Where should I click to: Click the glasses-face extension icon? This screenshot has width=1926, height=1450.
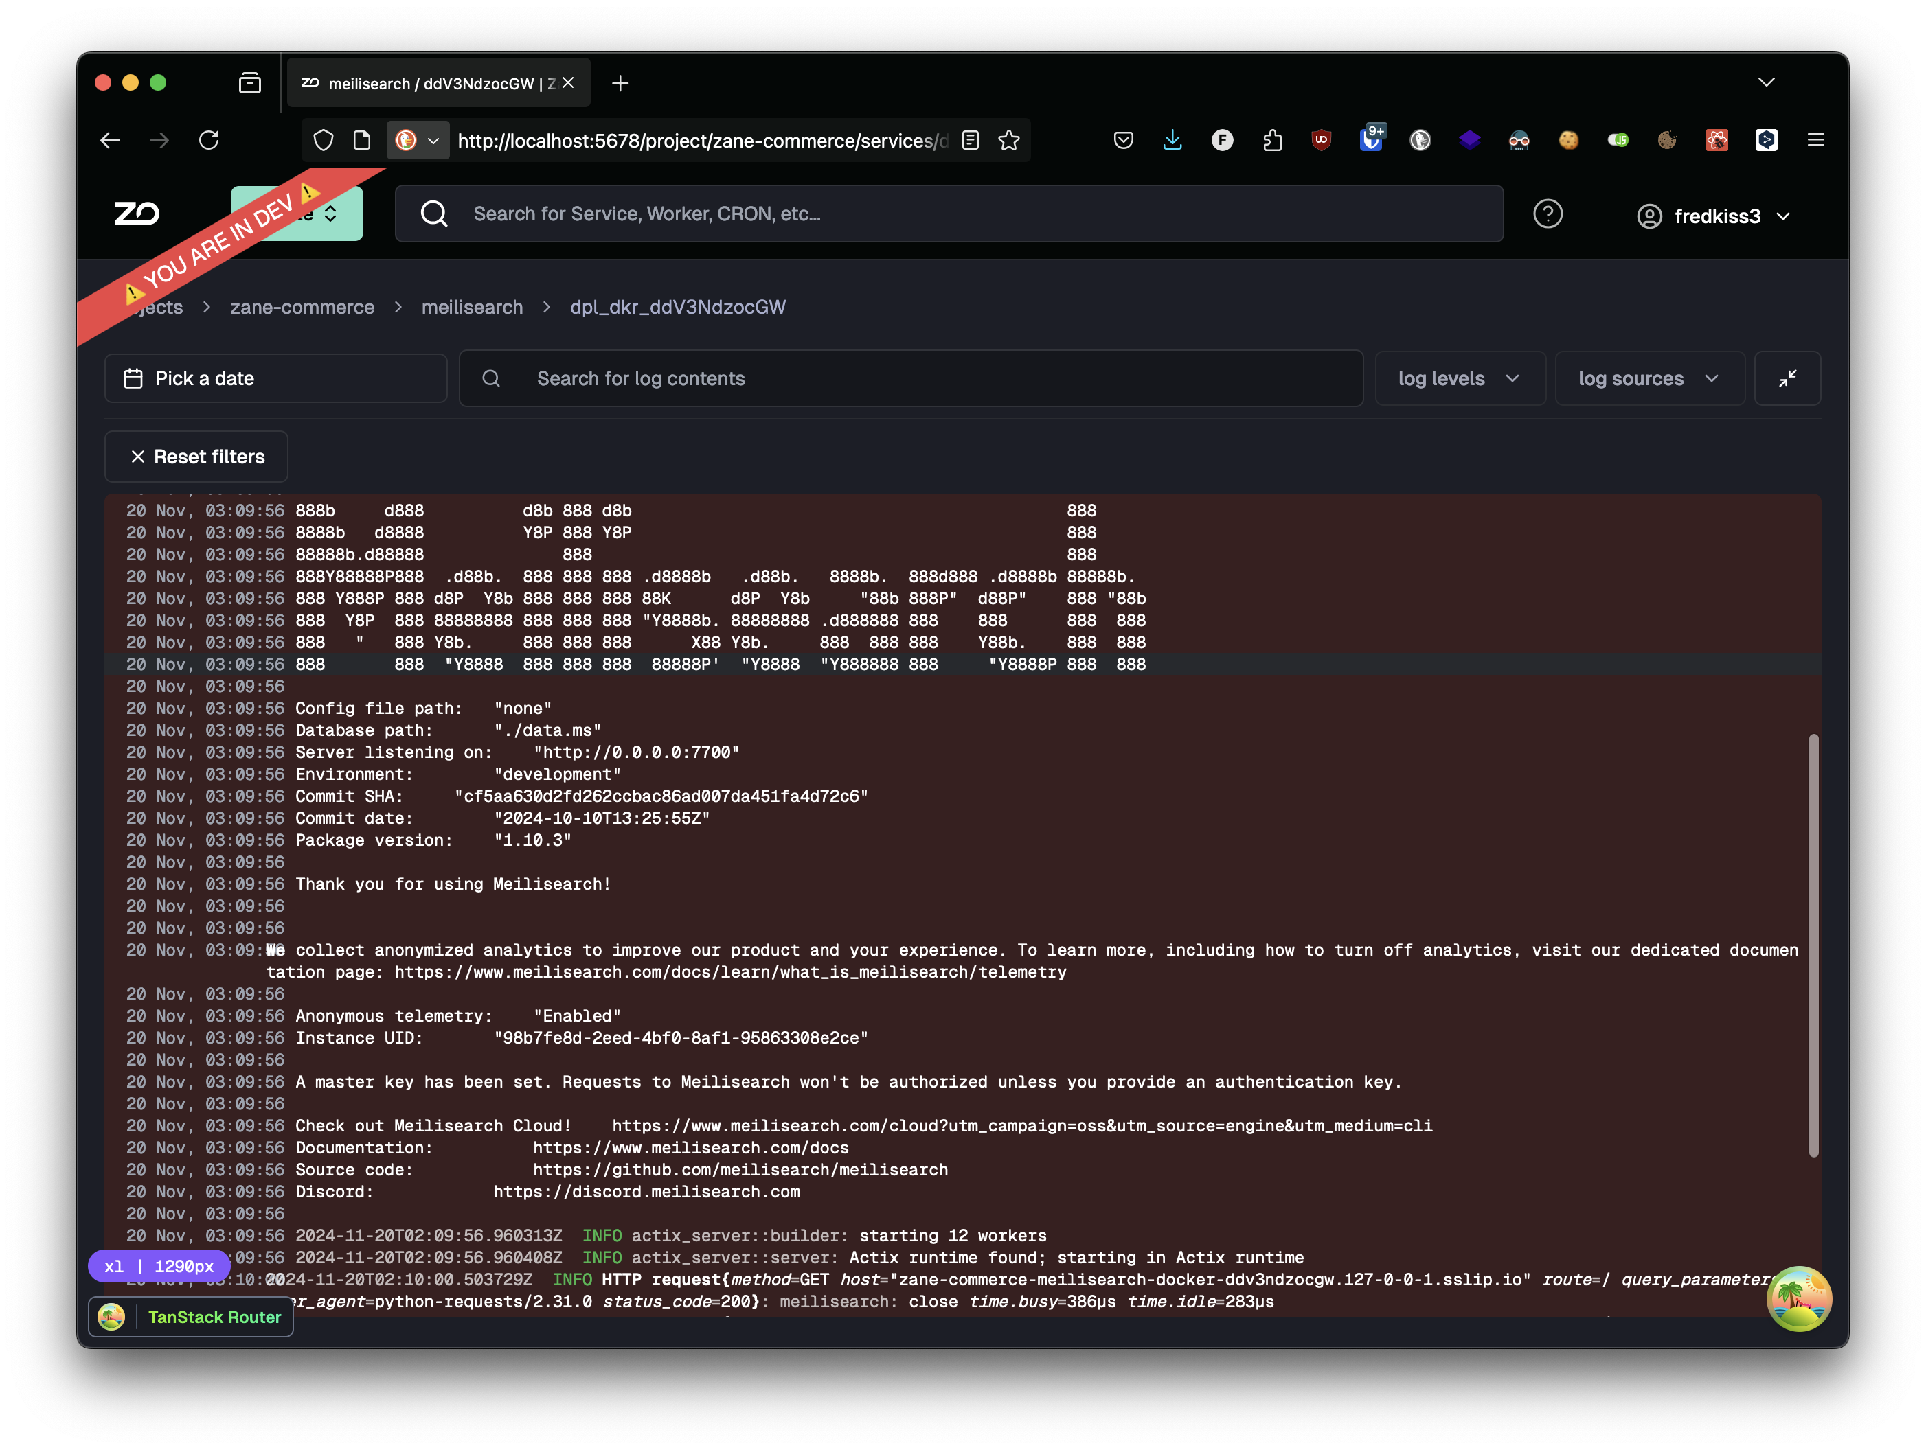tap(1519, 140)
